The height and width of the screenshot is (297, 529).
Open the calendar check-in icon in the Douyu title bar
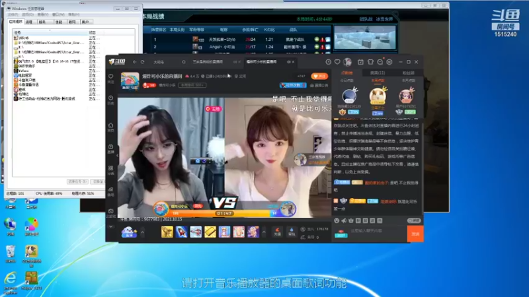point(360,62)
